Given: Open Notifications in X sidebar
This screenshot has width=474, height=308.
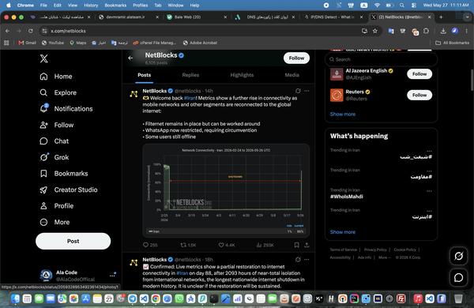Looking at the screenshot, I should (66, 109).
